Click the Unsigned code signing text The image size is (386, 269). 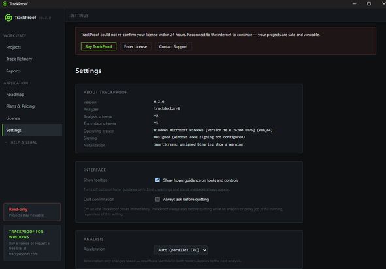(199, 137)
